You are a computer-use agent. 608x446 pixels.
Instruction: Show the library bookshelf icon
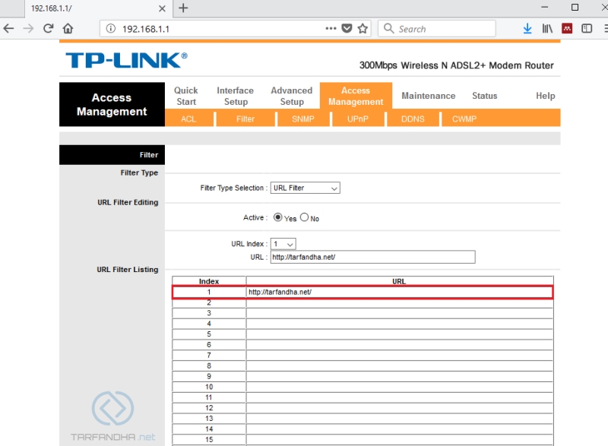coord(547,29)
